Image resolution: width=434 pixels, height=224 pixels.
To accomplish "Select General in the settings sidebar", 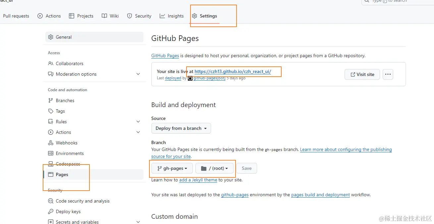I will [x=94, y=37].
